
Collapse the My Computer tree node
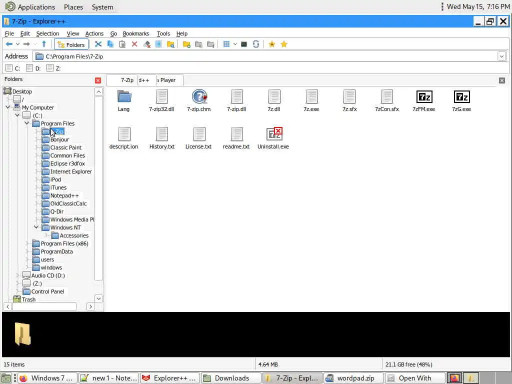pyautogui.click(x=8, y=107)
